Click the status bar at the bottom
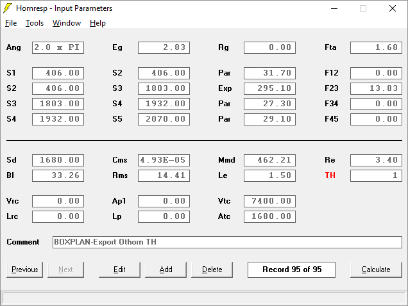Screen dimensions: 408x306 [x=204, y=298]
